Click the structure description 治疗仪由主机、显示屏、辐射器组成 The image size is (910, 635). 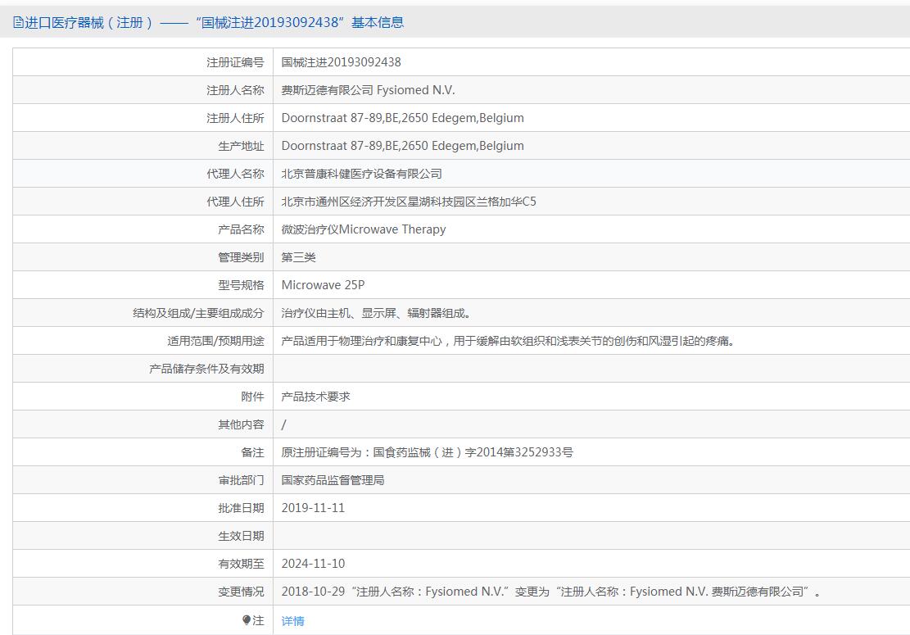pyautogui.click(x=377, y=313)
